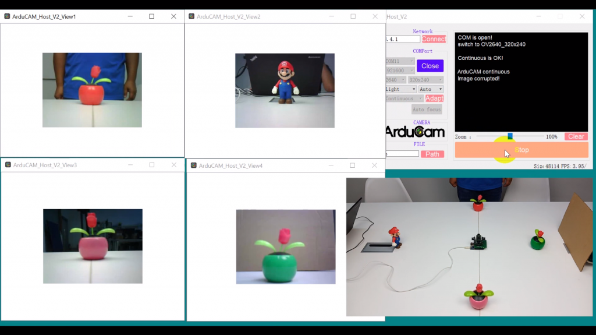
Task: Close the ArduCAM_Host_V2_View1 window
Action: [x=173, y=16]
